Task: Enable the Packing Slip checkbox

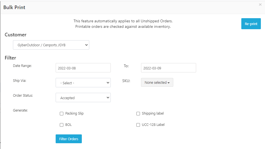Action: click(62, 113)
